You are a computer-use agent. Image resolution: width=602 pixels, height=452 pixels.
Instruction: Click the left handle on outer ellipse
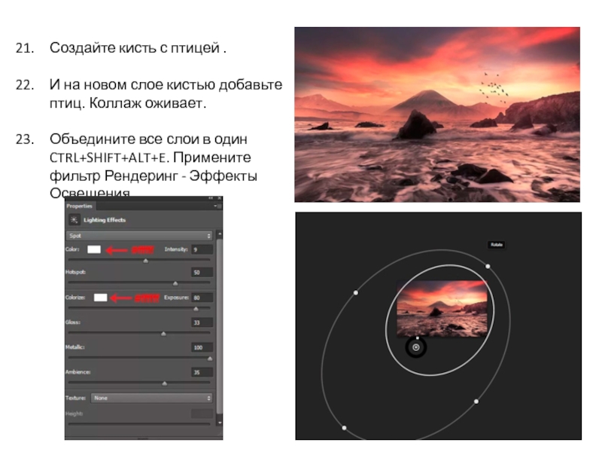pos(356,292)
